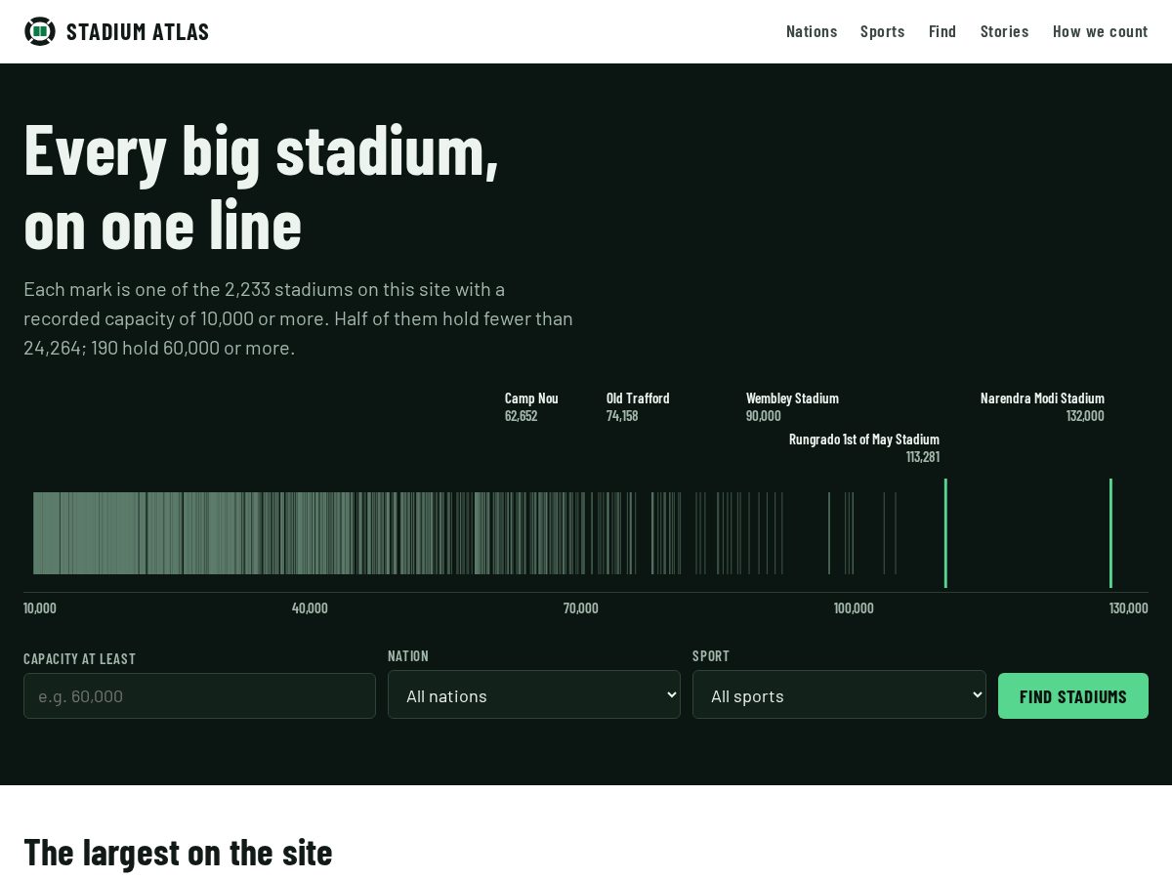This screenshot has height=879, width=1172.
Task: Click the Wembley Stadium label
Action: pos(792,398)
